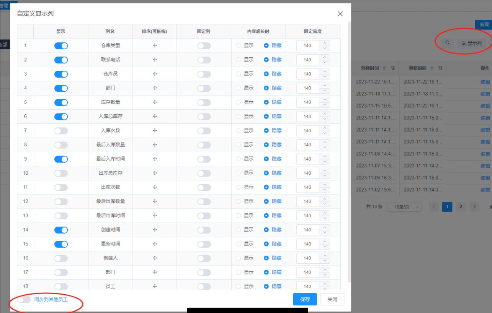This screenshot has height=313, width=492.
Task: Enable the 显示 toggle for 入库次数
Action: click(61, 130)
